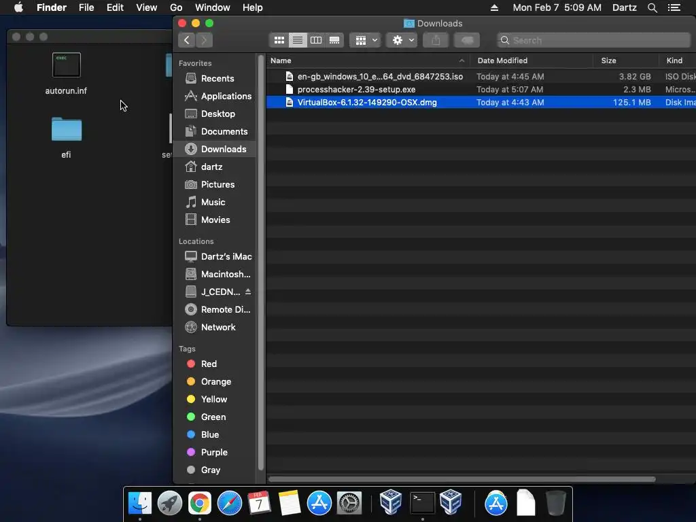The image size is (696, 522).
Task: Open the File menu
Action: coord(86,7)
